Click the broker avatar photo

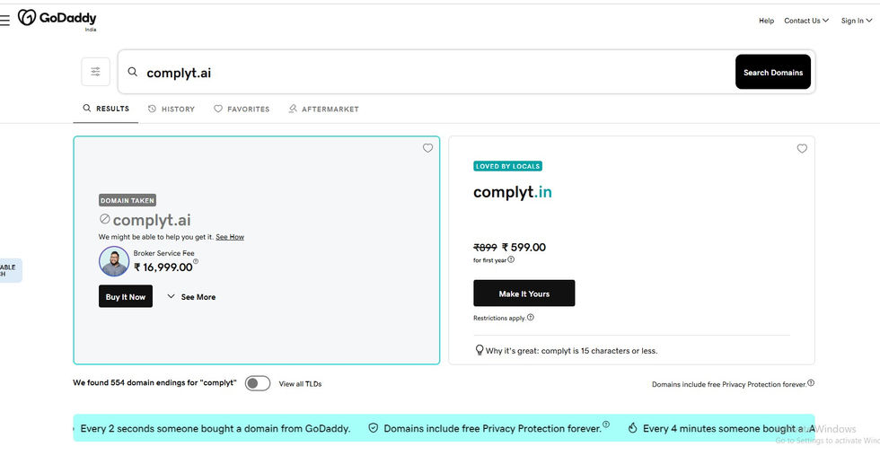pos(114,261)
